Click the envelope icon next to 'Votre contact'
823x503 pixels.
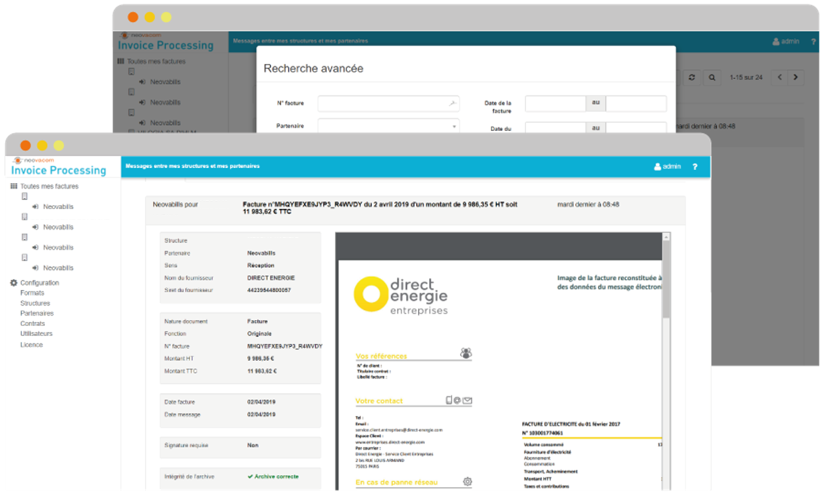coord(467,400)
